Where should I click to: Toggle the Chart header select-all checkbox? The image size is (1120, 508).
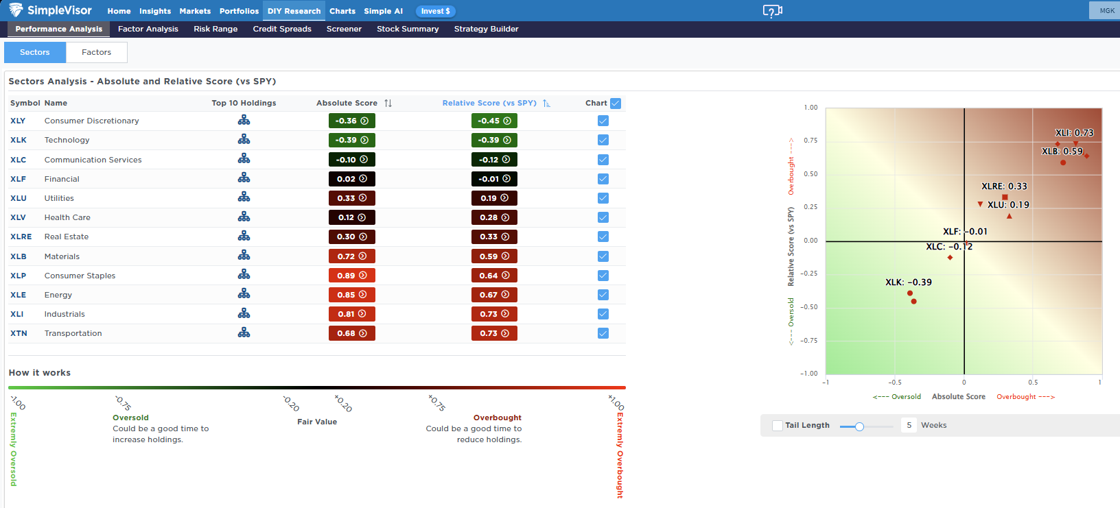click(x=616, y=104)
